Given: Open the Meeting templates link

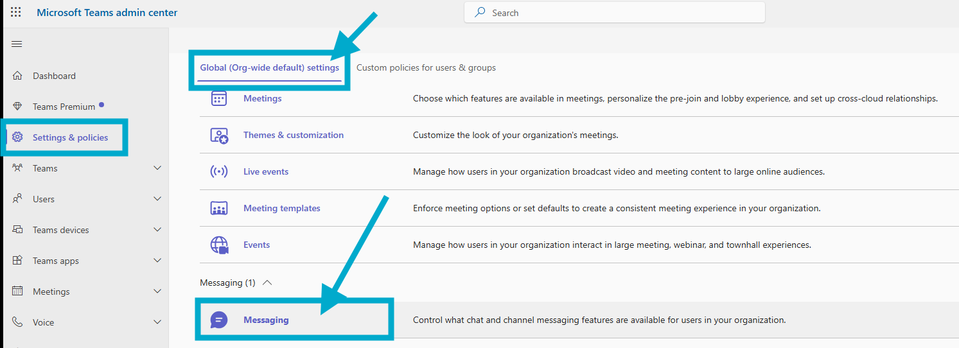Looking at the screenshot, I should pyautogui.click(x=282, y=208).
